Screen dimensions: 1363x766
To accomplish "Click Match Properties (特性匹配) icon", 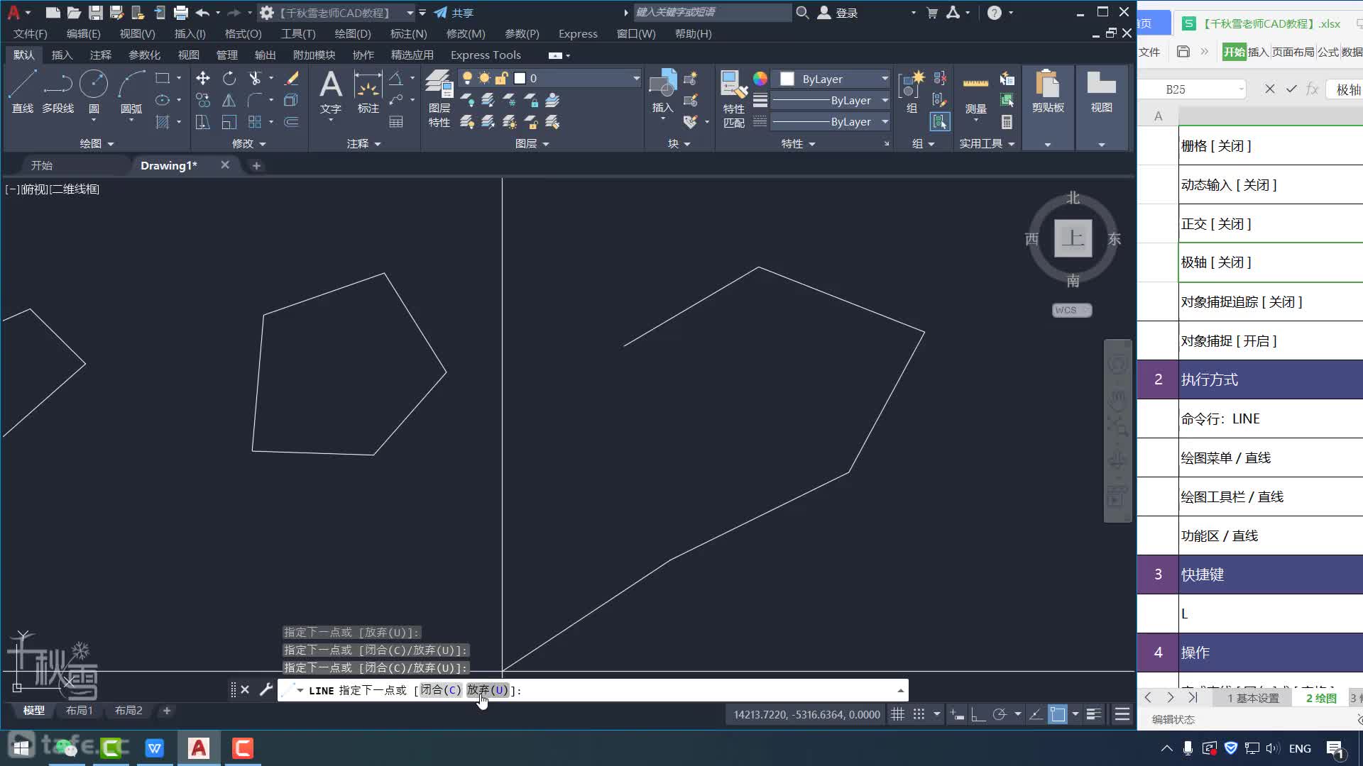I will (733, 99).
